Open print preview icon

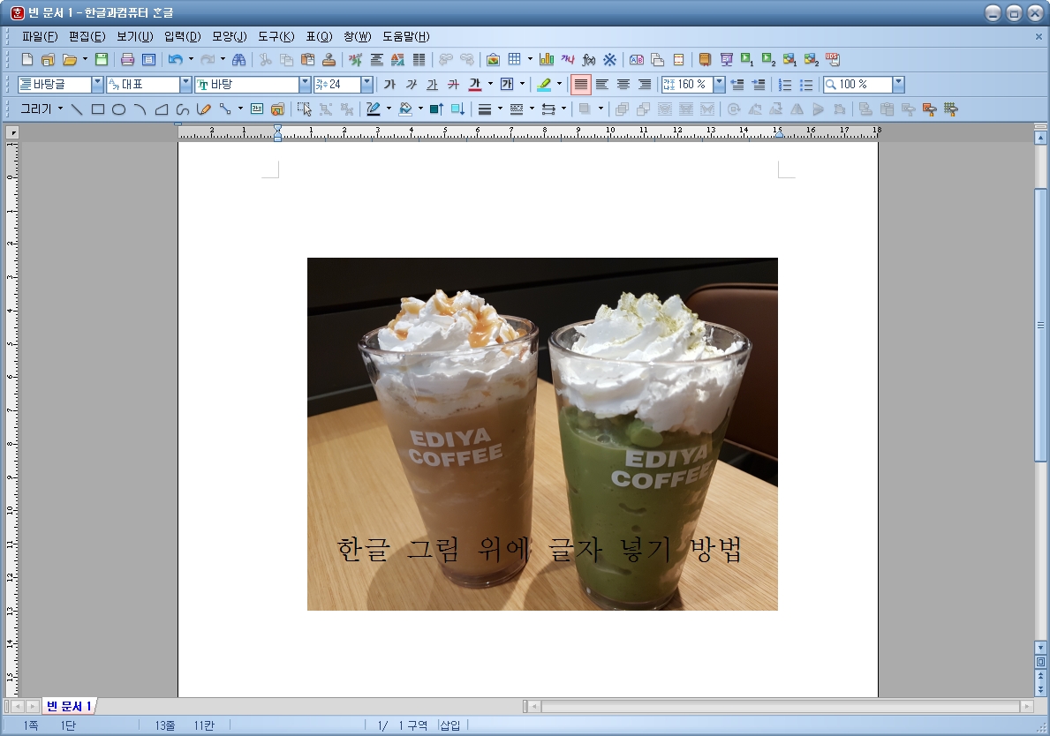tap(148, 59)
